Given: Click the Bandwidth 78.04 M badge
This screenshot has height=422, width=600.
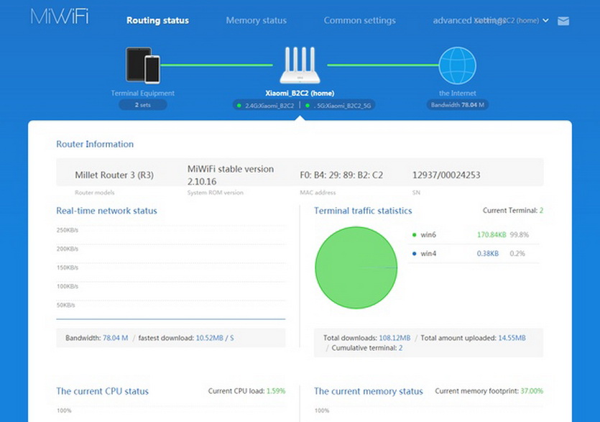Looking at the screenshot, I should coord(457,105).
